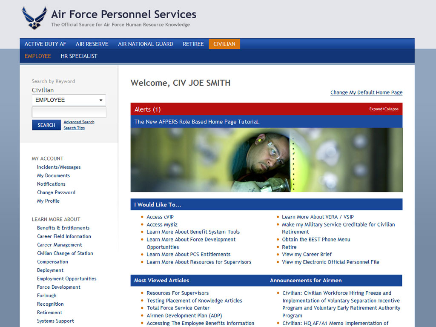The height and width of the screenshot is (327, 436).
Task: Select the RETIREE tab
Action: [193, 44]
